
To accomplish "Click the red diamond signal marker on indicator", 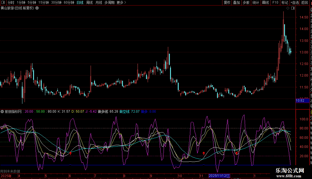I will pos(237,153).
